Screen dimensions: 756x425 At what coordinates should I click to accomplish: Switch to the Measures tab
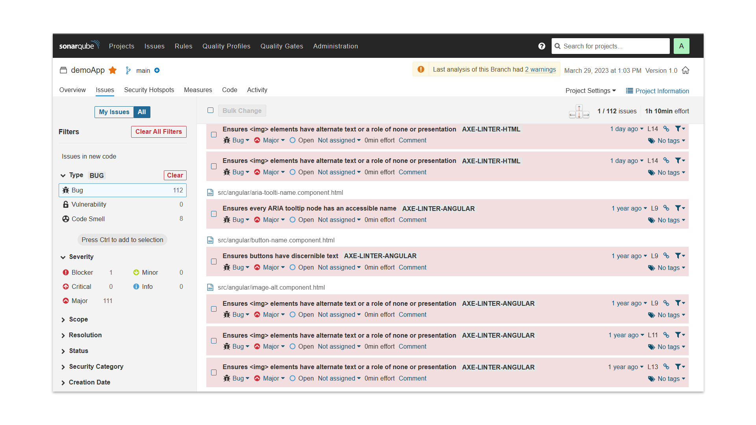tap(198, 90)
